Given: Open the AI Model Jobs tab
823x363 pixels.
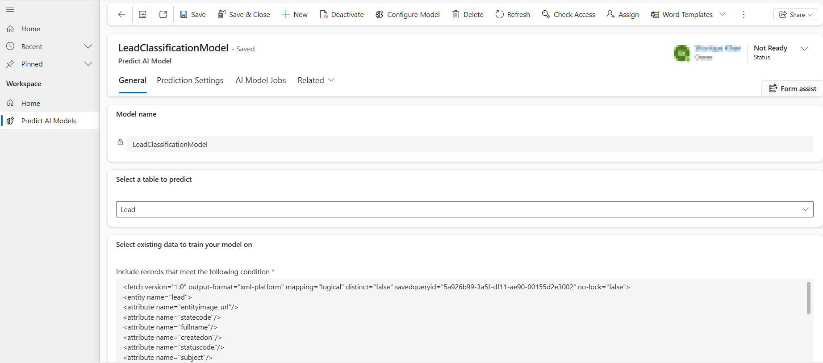Looking at the screenshot, I should click(260, 80).
